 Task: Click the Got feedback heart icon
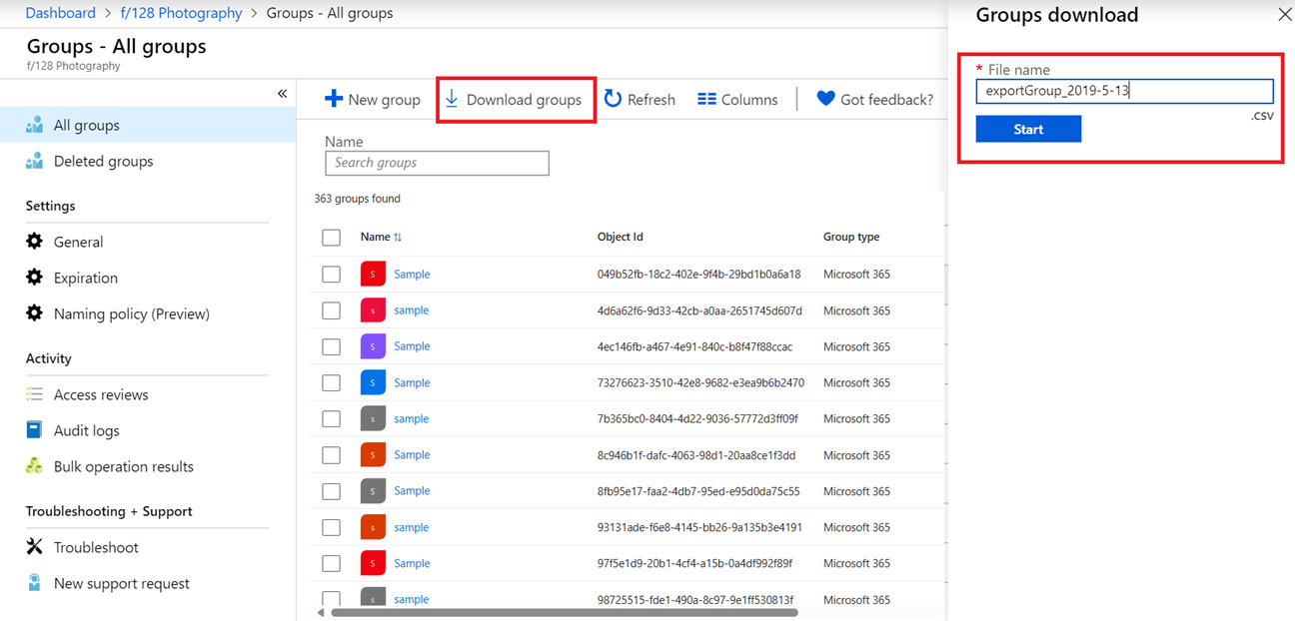point(825,99)
